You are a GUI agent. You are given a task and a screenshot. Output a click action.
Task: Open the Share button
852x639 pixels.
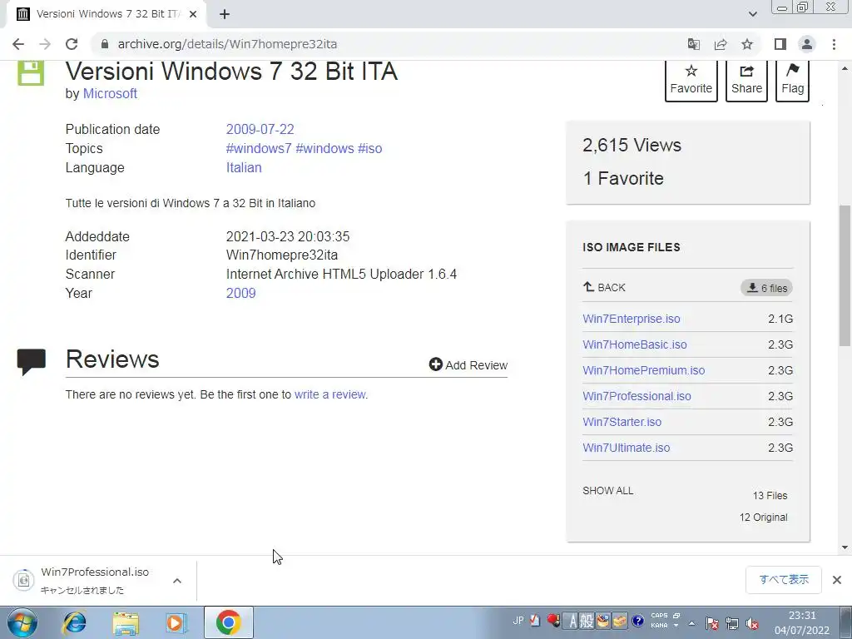(x=746, y=81)
